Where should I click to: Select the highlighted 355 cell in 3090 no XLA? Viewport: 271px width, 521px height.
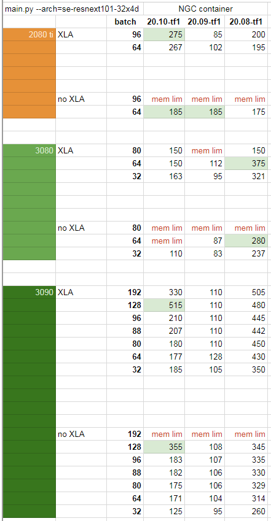pyautogui.click(x=164, y=447)
